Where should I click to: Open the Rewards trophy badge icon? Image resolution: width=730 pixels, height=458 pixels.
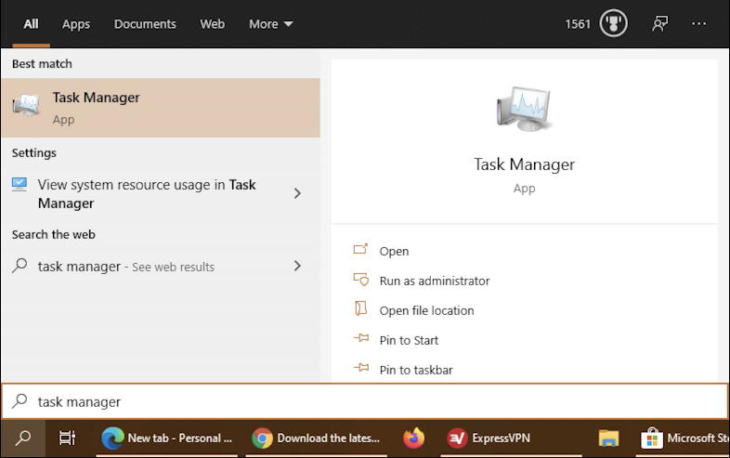[x=613, y=23]
